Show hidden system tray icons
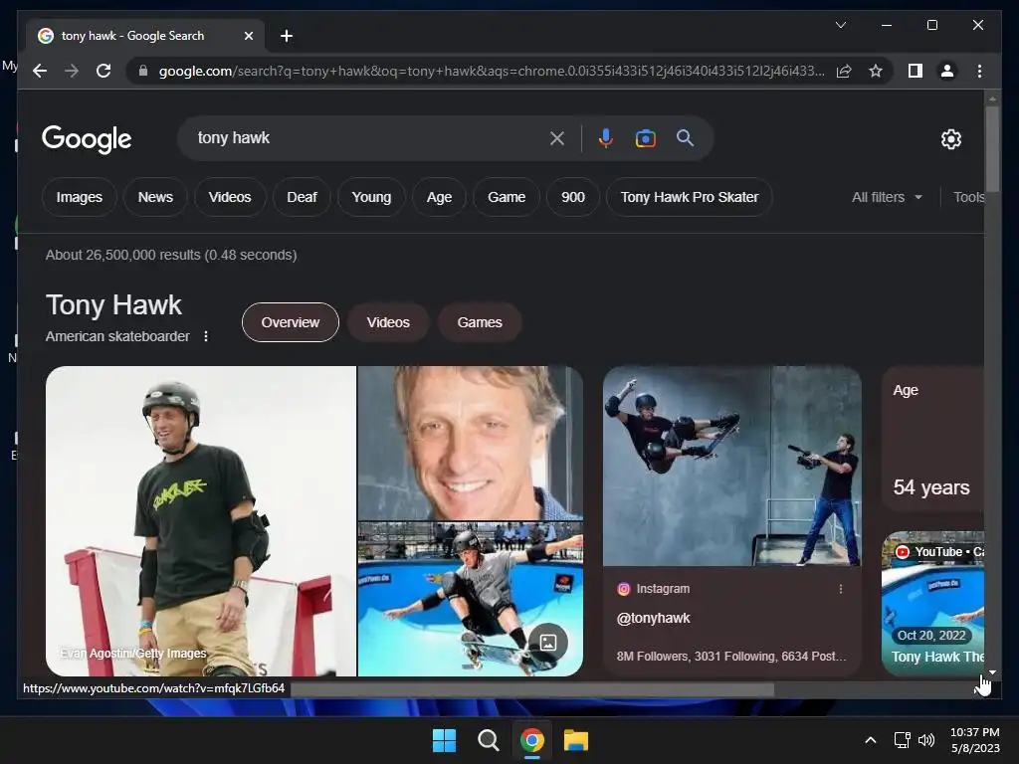1019x764 pixels. click(871, 740)
